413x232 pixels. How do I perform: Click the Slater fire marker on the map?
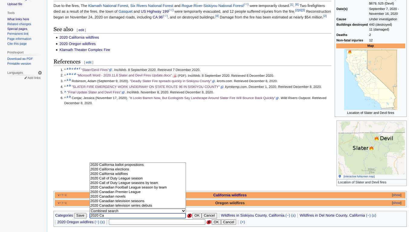(371, 148)
